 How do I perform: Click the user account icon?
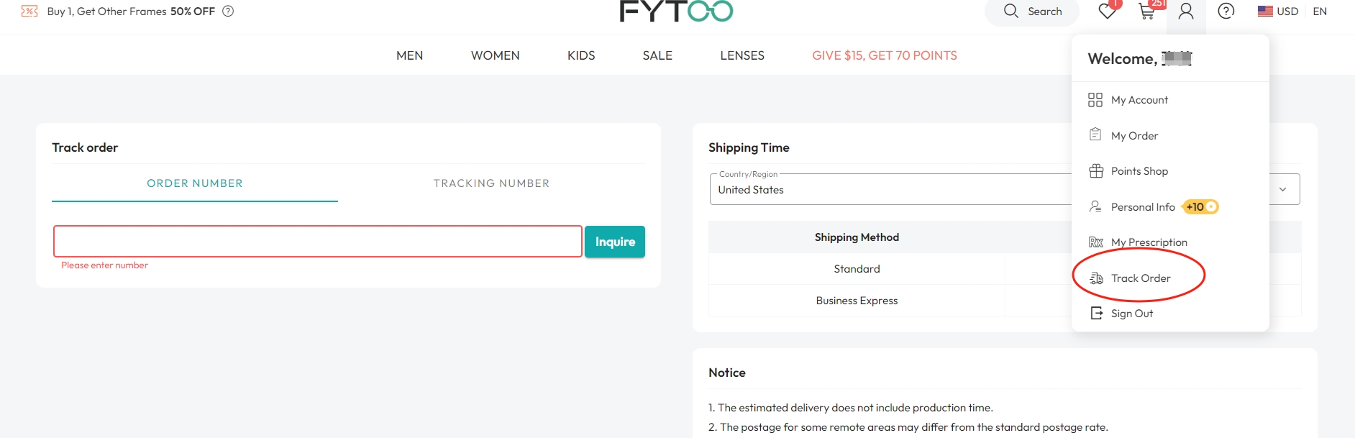coord(1186,12)
